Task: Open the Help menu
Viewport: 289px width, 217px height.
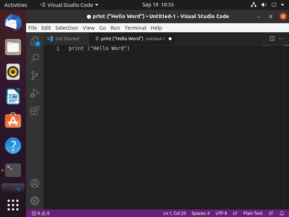Action: click(x=156, y=28)
